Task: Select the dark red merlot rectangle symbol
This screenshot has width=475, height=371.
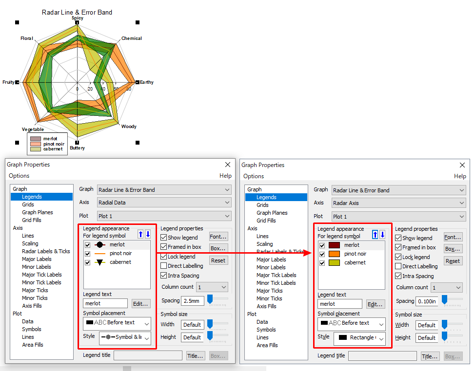Action: (x=334, y=245)
